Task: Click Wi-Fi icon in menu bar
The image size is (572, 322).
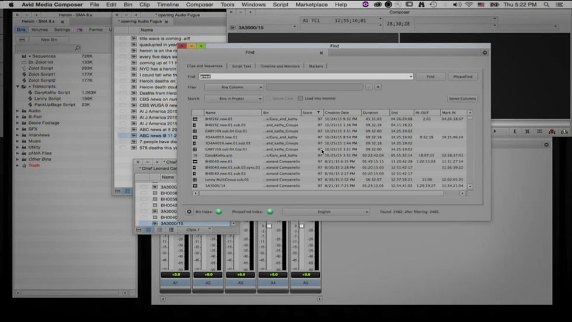Action: click(x=469, y=4)
